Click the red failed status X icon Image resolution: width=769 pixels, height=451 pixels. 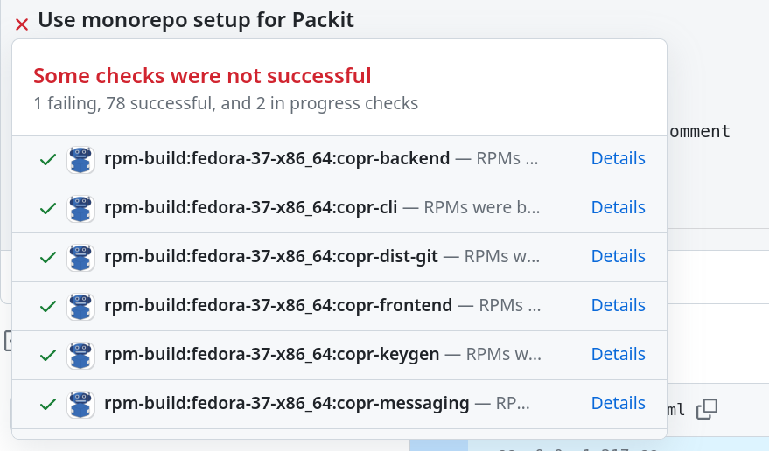click(22, 24)
